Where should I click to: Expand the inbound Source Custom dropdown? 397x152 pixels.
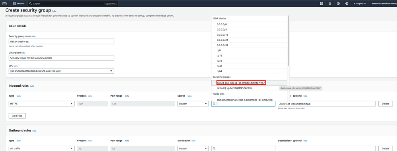pos(193,104)
